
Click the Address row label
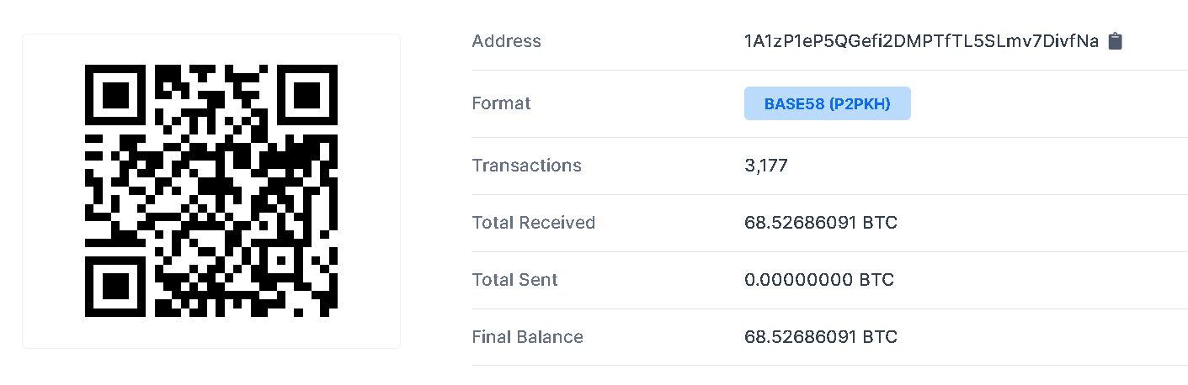point(506,41)
